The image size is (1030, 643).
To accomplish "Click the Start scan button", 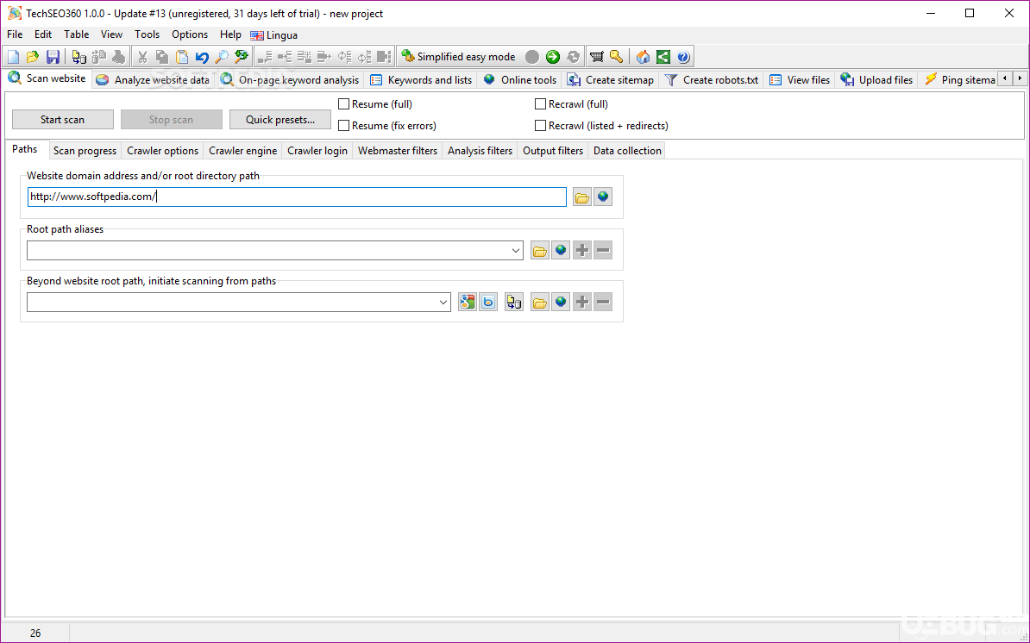I will pyautogui.click(x=62, y=120).
